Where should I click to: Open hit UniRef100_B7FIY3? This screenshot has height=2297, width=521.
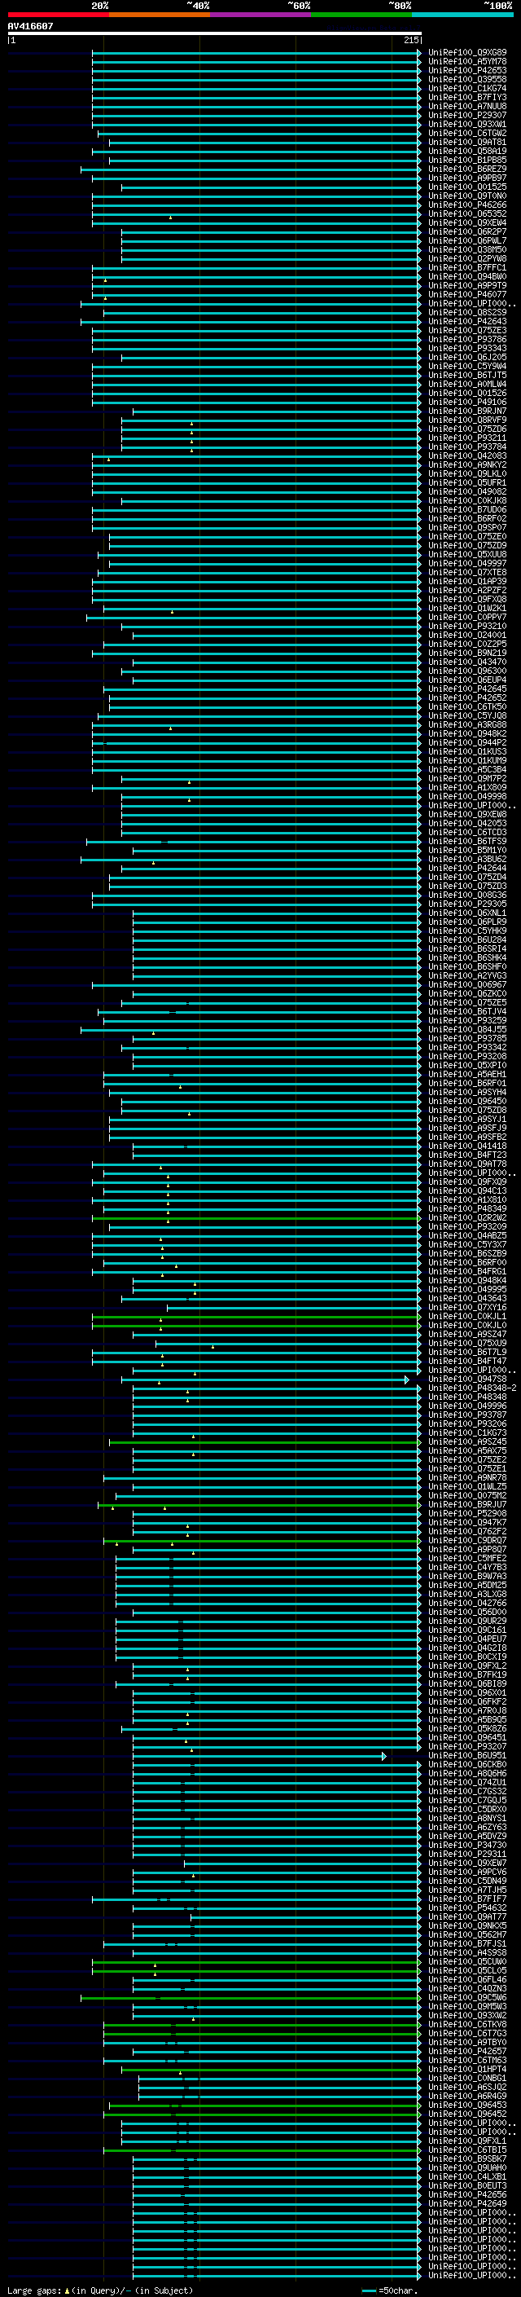pos(467,97)
